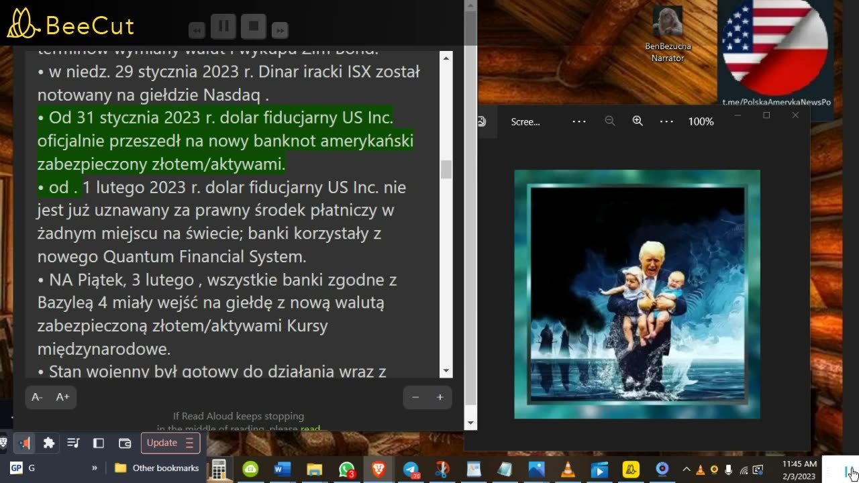
Task: Expand the hidden bookmarks chevron
Action: coord(94,468)
